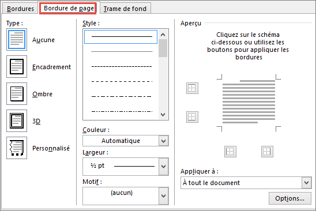This screenshot has width=316, height=211.
Task: Choose the dotted line style
Action: [x=122, y=51]
